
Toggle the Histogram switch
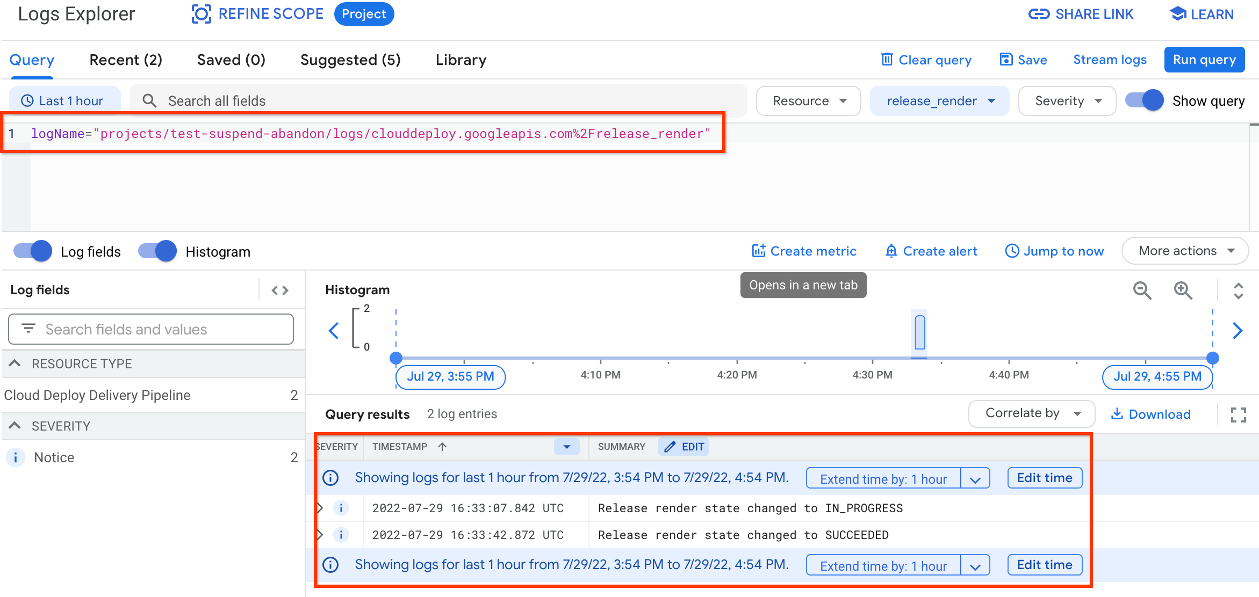point(157,251)
